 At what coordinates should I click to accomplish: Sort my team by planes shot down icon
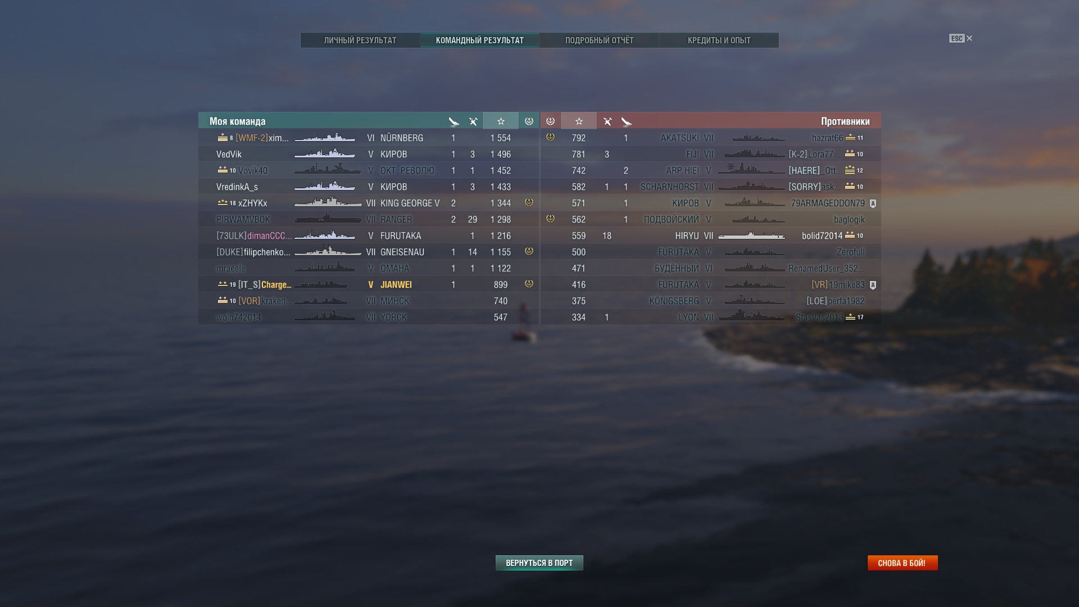pos(473,121)
